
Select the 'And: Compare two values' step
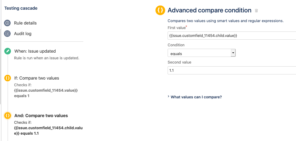point(41,116)
